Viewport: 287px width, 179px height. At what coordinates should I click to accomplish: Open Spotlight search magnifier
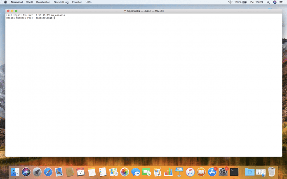pos(269,2)
